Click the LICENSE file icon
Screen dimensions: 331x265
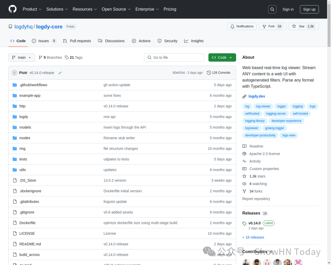tap(15, 233)
